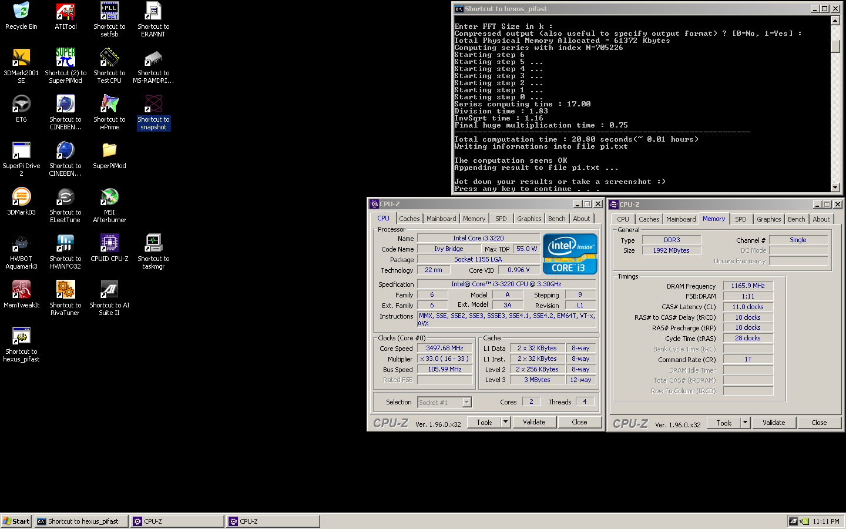Select the Shortcut to TestCPU icon
The height and width of the screenshot is (529, 846).
(109, 66)
